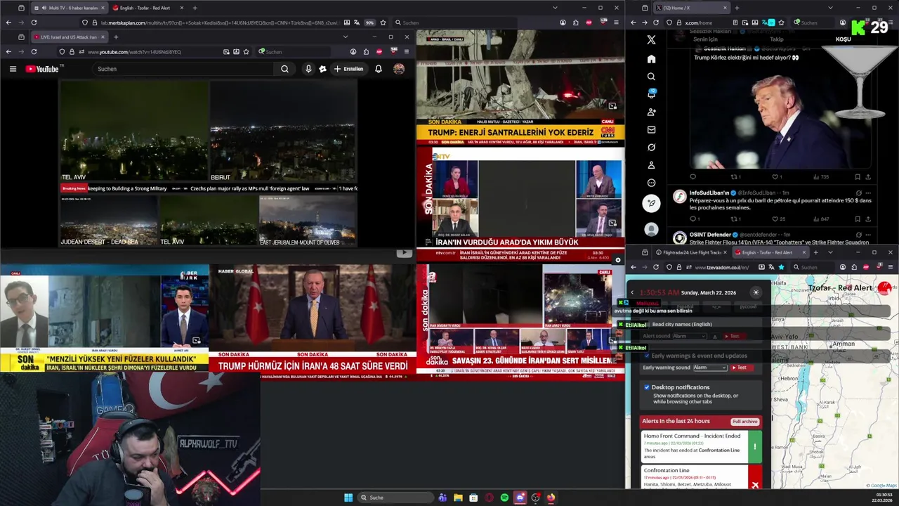Switch to Multi TV haber kanalları tab
Viewport: 899px width, 506px height.
[x=70, y=8]
